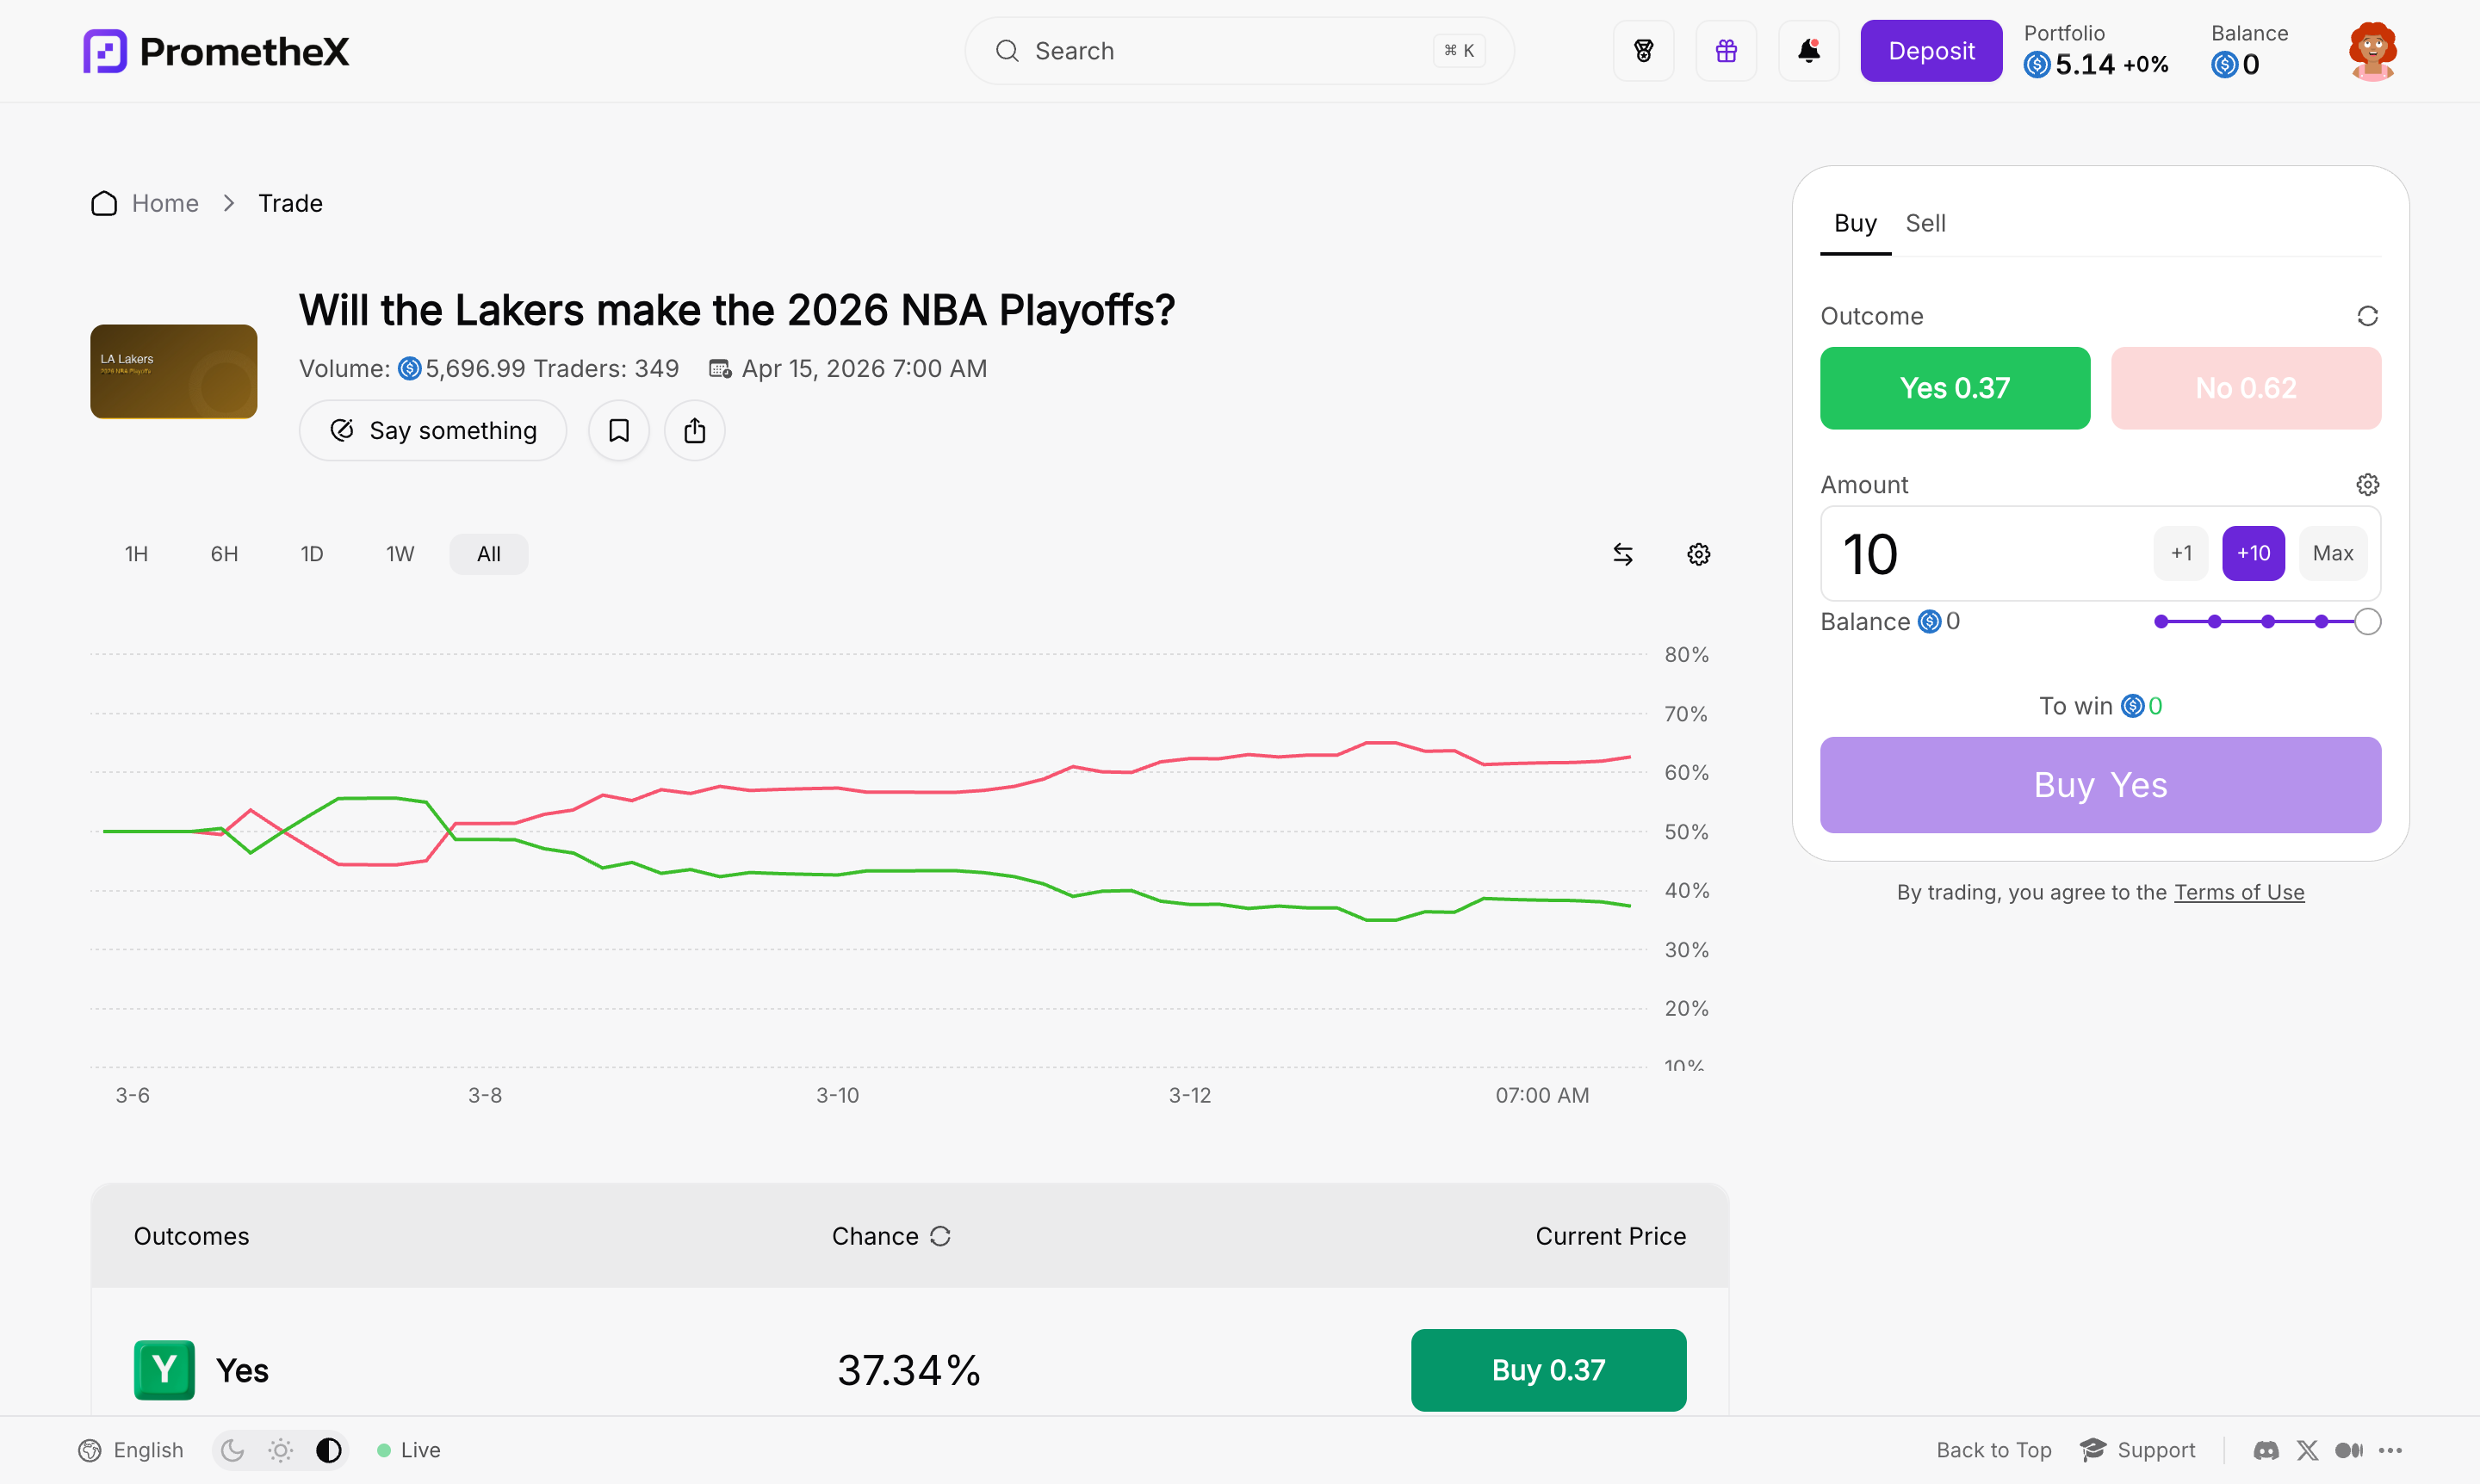Image resolution: width=2480 pixels, height=1484 pixels.
Task: Click the Deposit button
Action: [1930, 51]
